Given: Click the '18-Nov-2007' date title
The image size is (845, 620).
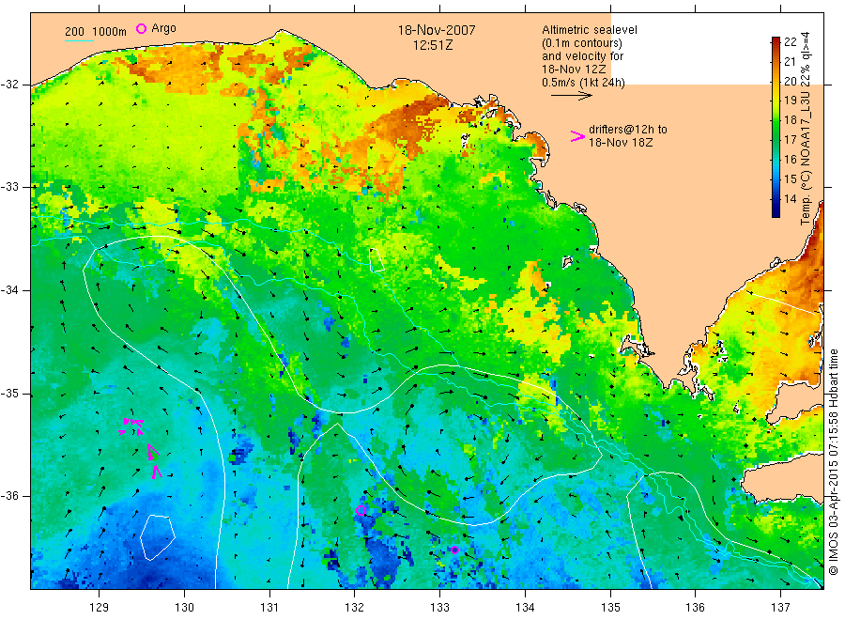Looking at the screenshot, I should 437,30.
